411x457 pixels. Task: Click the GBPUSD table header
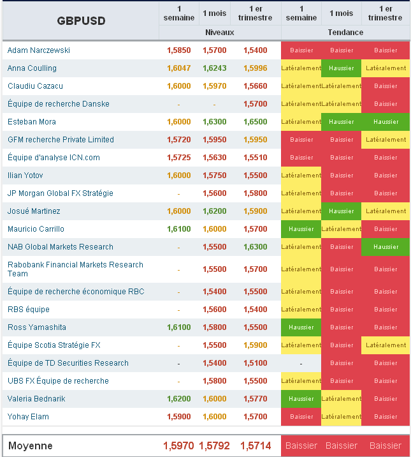81,20
